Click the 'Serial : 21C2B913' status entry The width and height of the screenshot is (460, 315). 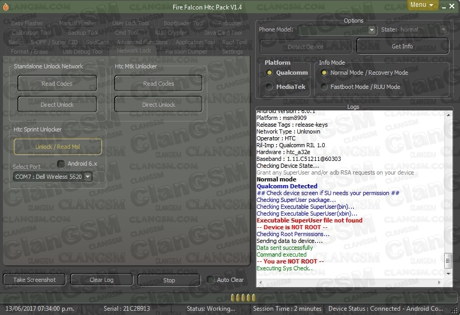point(127,309)
